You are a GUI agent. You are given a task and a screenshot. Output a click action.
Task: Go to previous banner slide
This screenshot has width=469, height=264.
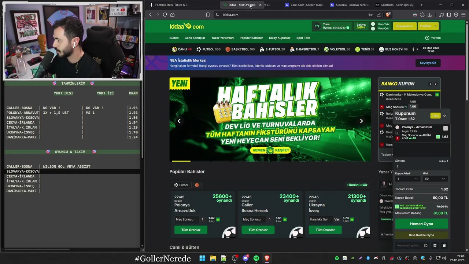179,121
